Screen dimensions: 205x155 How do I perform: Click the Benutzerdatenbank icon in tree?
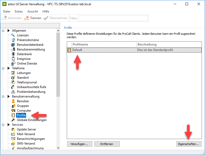point(13,45)
